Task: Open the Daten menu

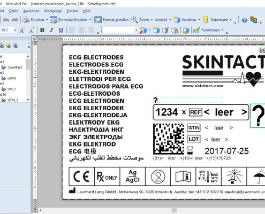Action: (14, 11)
